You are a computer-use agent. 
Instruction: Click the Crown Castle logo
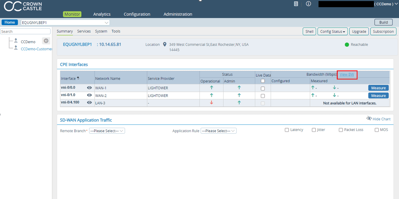click(x=22, y=6)
